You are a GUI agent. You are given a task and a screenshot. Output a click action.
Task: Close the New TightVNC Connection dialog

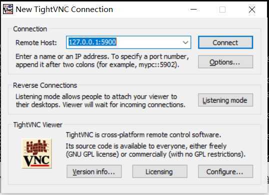coord(252,10)
